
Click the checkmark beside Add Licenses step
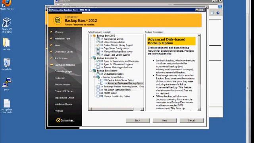[x=51, y=58]
